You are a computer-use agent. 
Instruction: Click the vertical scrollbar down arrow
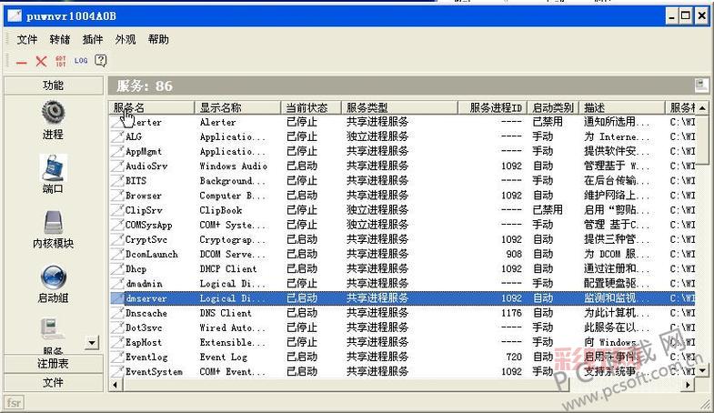point(702,371)
